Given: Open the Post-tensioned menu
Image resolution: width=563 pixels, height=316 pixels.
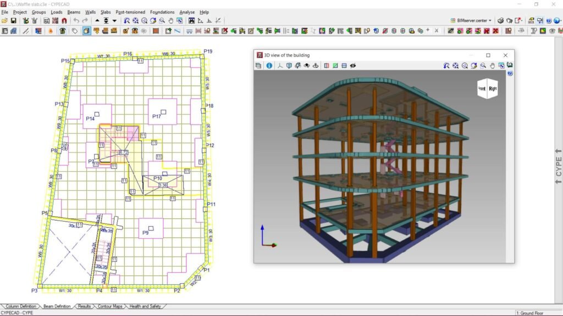Looking at the screenshot, I should [x=130, y=12].
